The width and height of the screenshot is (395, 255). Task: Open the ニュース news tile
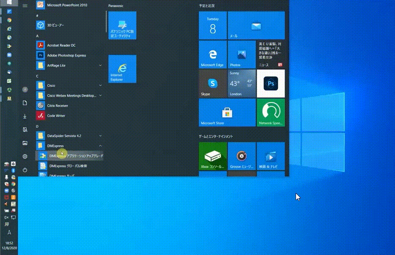(x=271, y=54)
